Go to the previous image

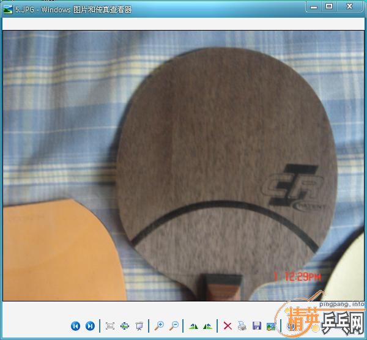tap(75, 326)
